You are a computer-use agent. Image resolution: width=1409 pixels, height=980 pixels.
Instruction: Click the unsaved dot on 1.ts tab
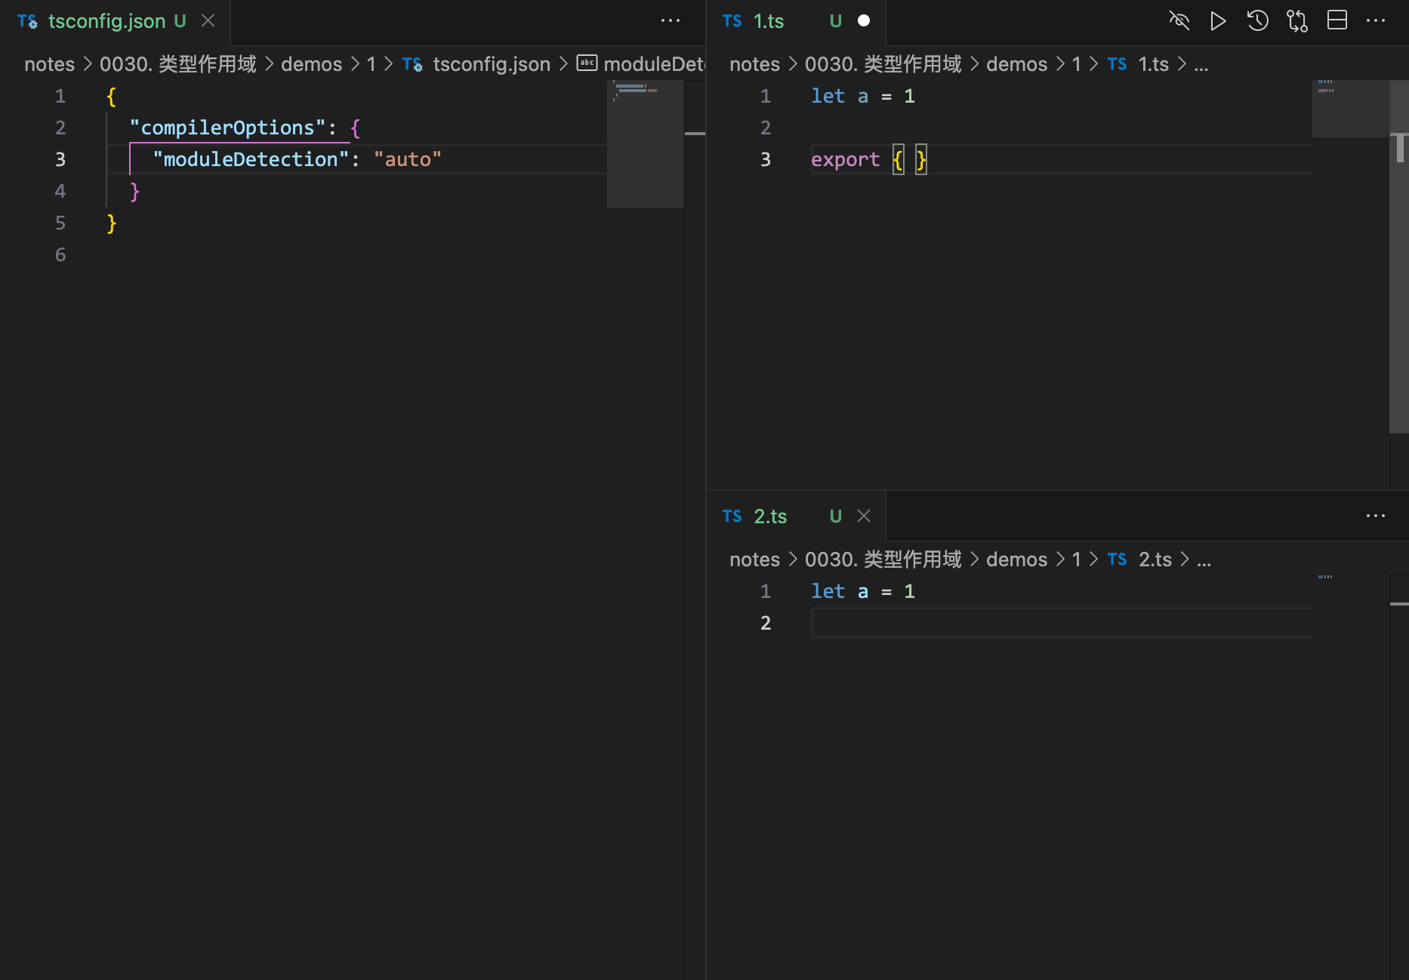pyautogui.click(x=864, y=21)
